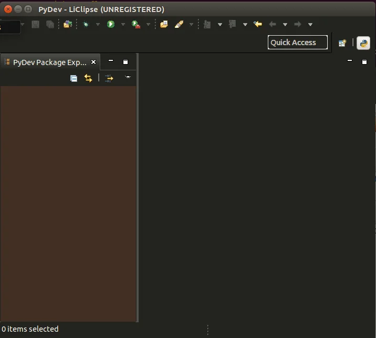Screen dimensions: 376x338
Task: Open the Next Annotation dropdown arrow
Action: click(220, 25)
